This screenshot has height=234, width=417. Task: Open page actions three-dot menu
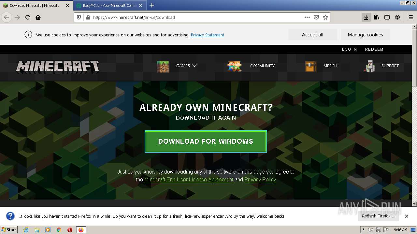point(307,17)
